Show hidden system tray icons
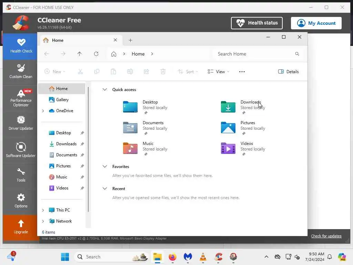Screen dimensions: 353x265 pyautogui.click(x=266, y=257)
